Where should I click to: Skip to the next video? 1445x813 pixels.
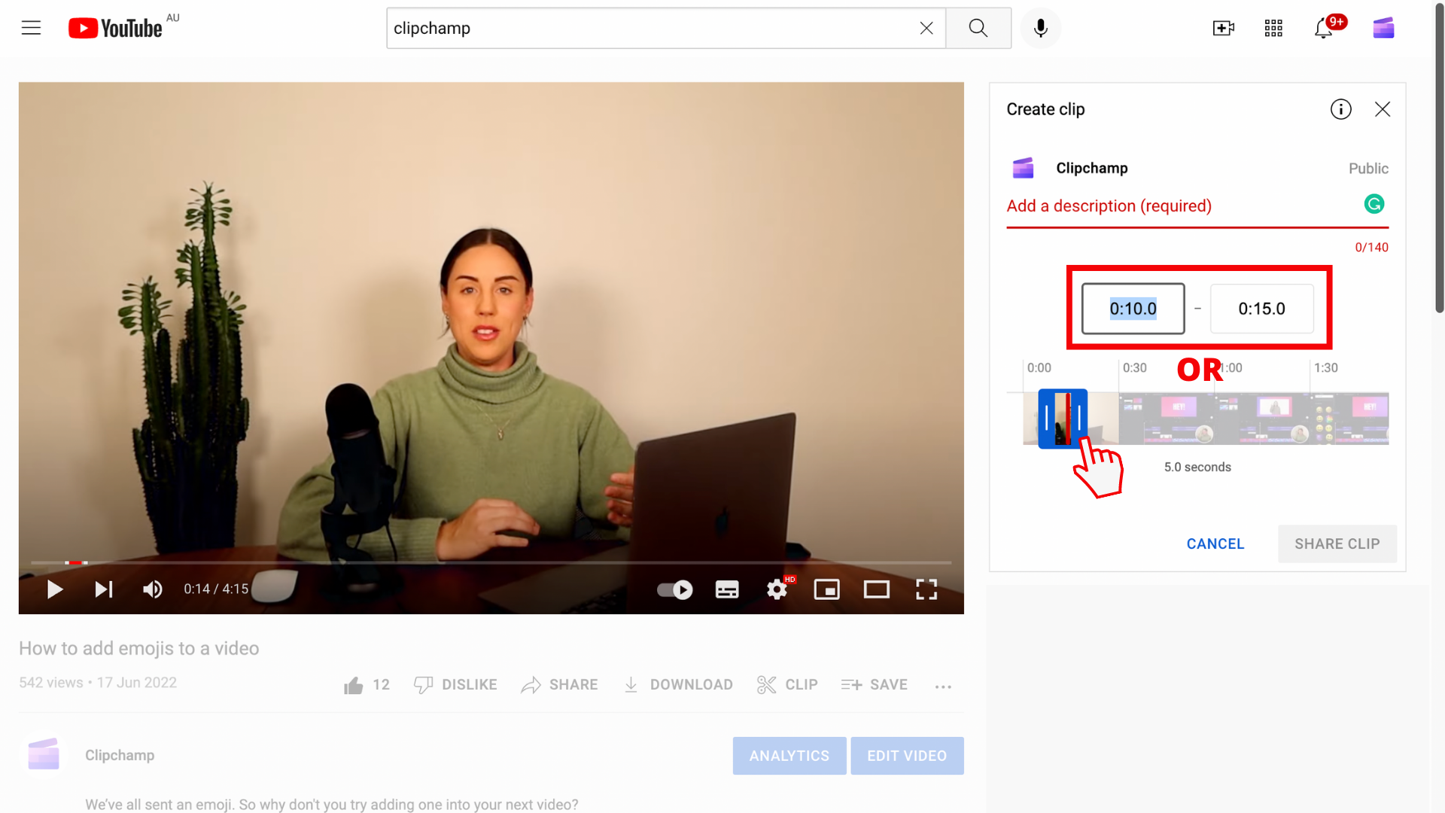click(x=104, y=589)
